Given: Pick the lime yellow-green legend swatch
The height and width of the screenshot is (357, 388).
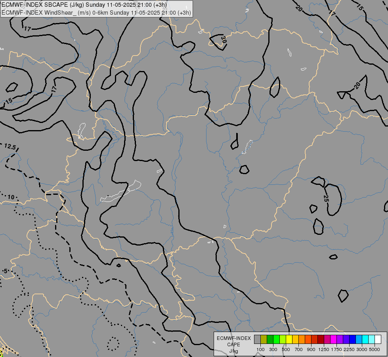Looking at the screenshot, I should click(283, 339).
